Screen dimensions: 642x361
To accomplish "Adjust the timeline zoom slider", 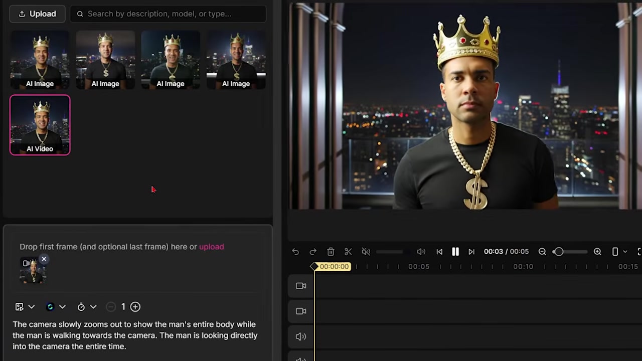I will [x=571, y=252].
